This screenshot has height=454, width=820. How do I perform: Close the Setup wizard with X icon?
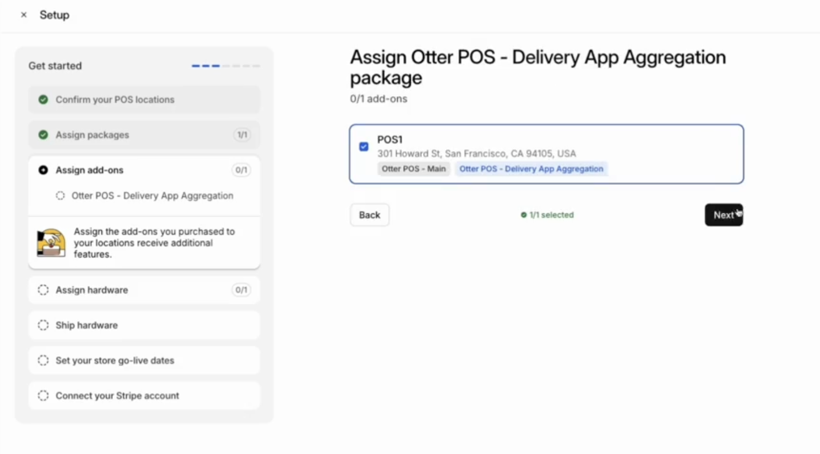click(24, 15)
